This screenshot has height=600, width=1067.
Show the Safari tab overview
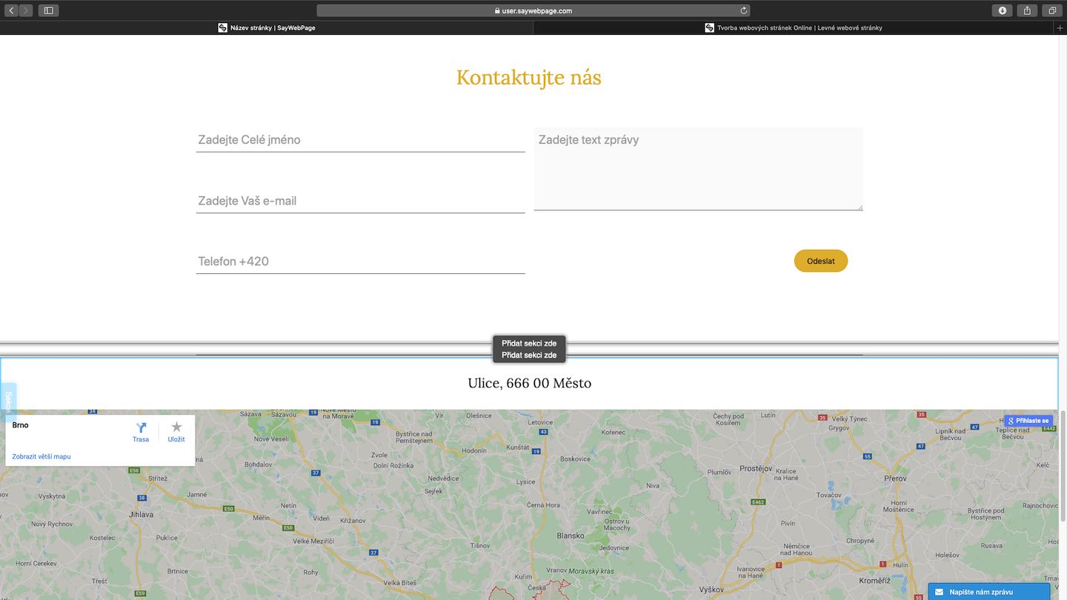pyautogui.click(x=1052, y=10)
